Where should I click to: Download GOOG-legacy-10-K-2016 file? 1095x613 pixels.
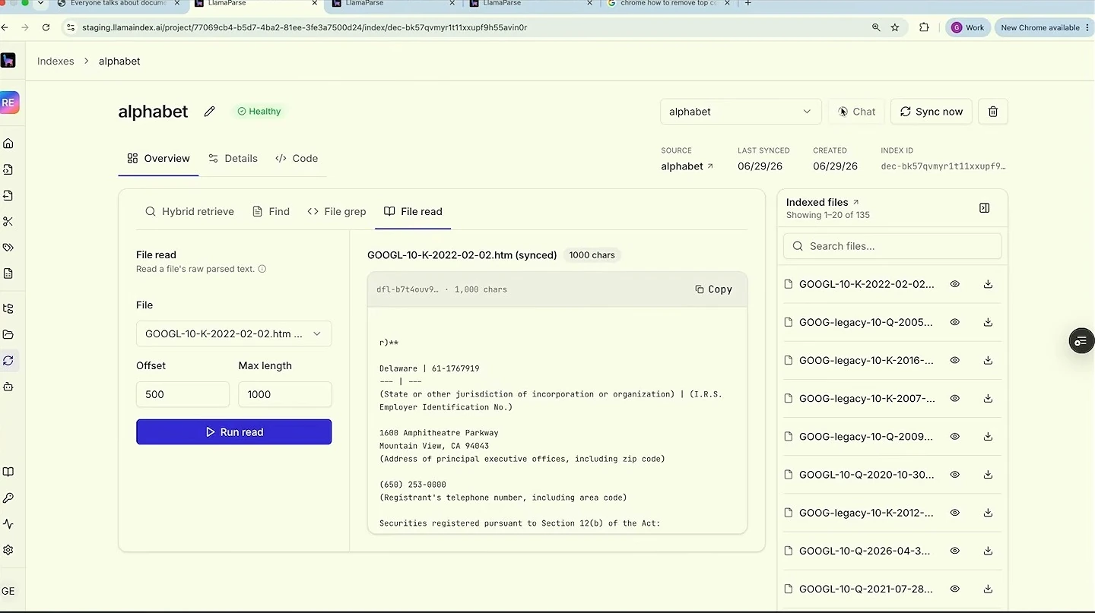988,360
